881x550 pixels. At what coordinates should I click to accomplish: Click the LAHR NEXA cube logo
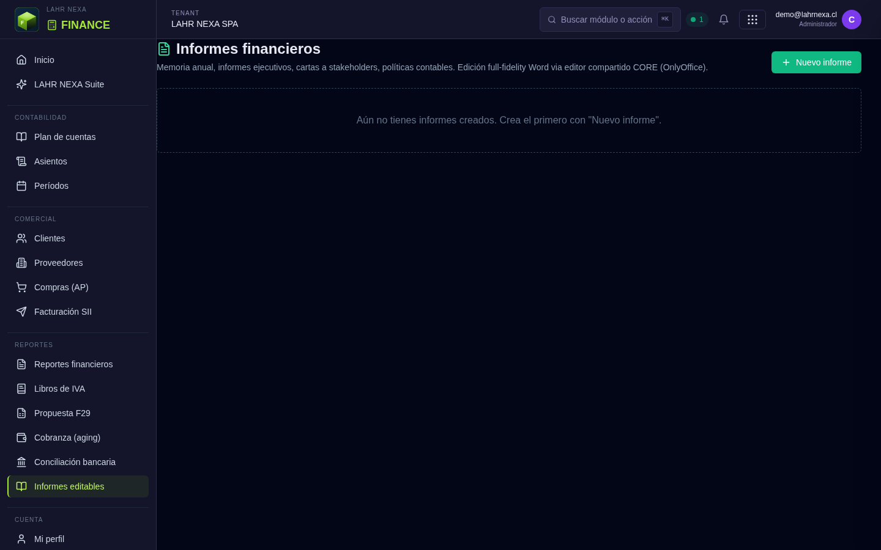pos(27,20)
